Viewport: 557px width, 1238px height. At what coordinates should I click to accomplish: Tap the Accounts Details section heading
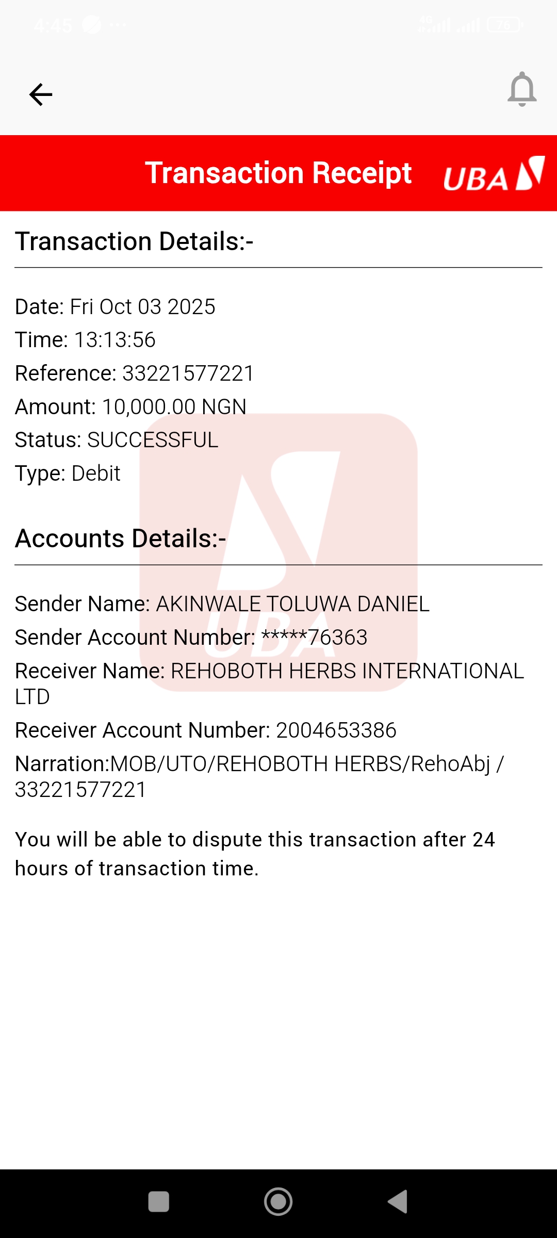tap(121, 539)
